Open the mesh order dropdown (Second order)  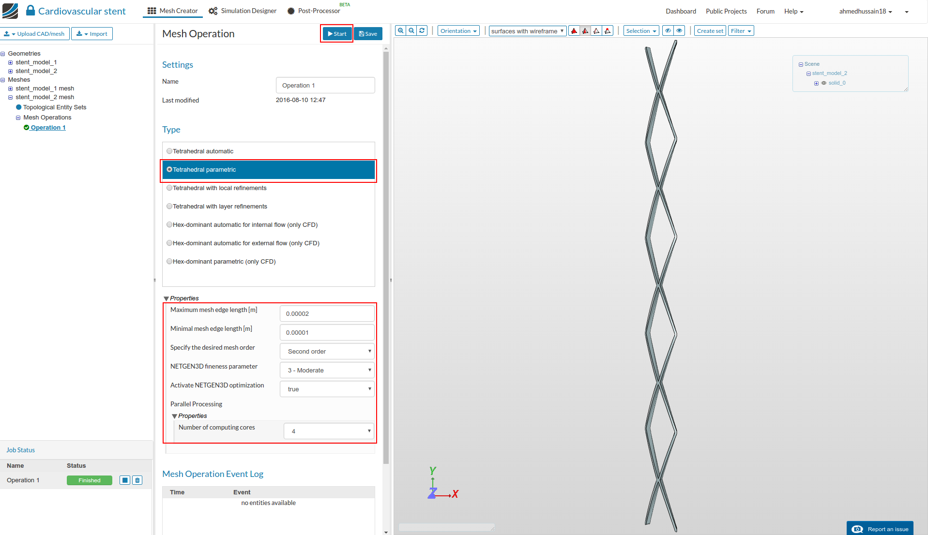click(327, 351)
